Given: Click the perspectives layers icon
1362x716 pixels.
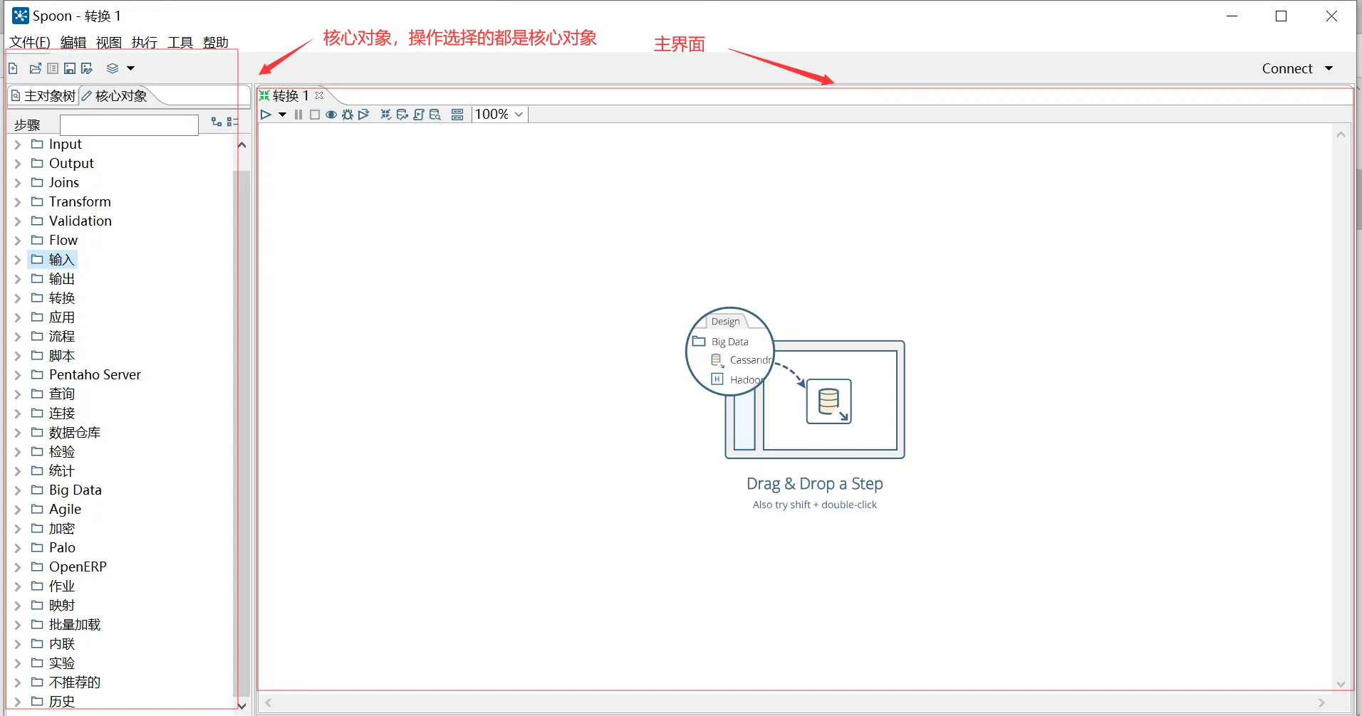Looking at the screenshot, I should coord(113,68).
